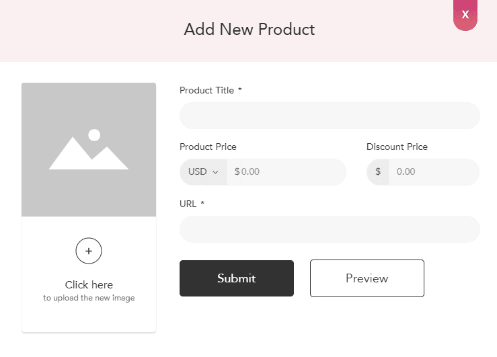The height and width of the screenshot is (357, 497).
Task: Click the 'Add New Product' heading
Action: pos(249,30)
